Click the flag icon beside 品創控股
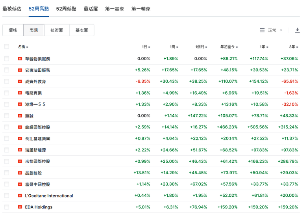The height and width of the screenshot is (216, 307). [20, 173]
